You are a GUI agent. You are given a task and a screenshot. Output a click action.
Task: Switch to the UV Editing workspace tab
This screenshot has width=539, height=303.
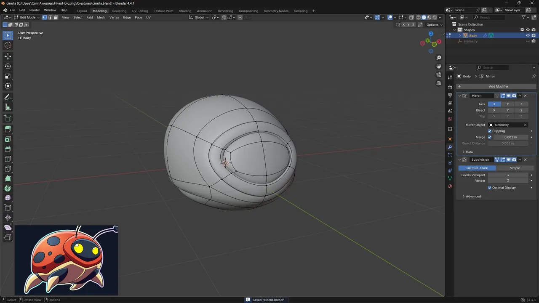(x=140, y=11)
